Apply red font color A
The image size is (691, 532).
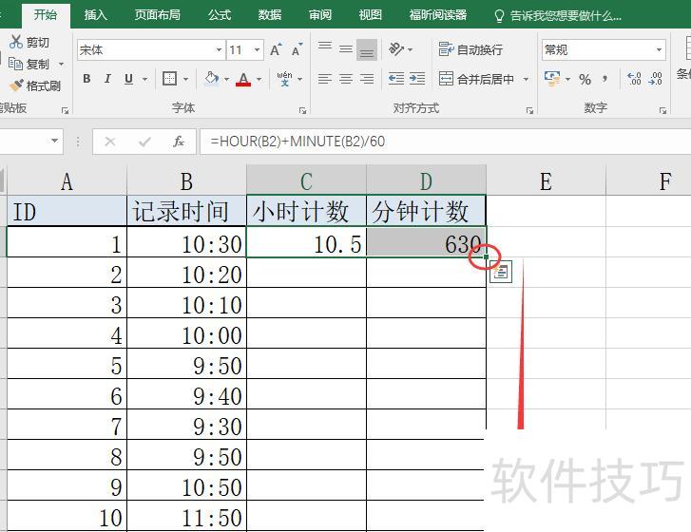pyautogui.click(x=243, y=79)
